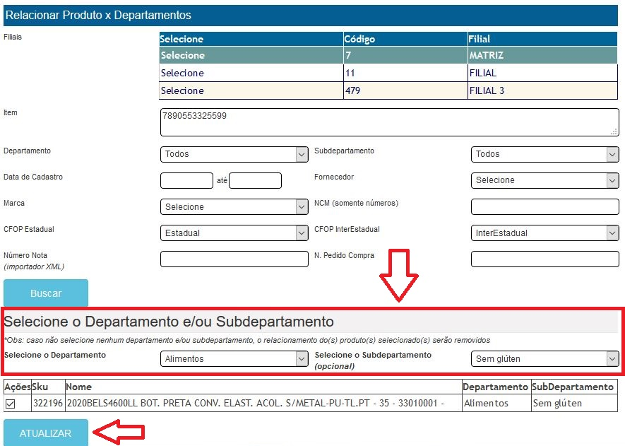Screen dimensions: 625x446
Task: Click the Sku column header
Action: pyautogui.click(x=48, y=387)
